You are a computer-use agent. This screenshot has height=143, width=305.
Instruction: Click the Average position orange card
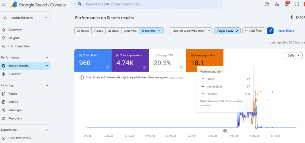(205, 60)
